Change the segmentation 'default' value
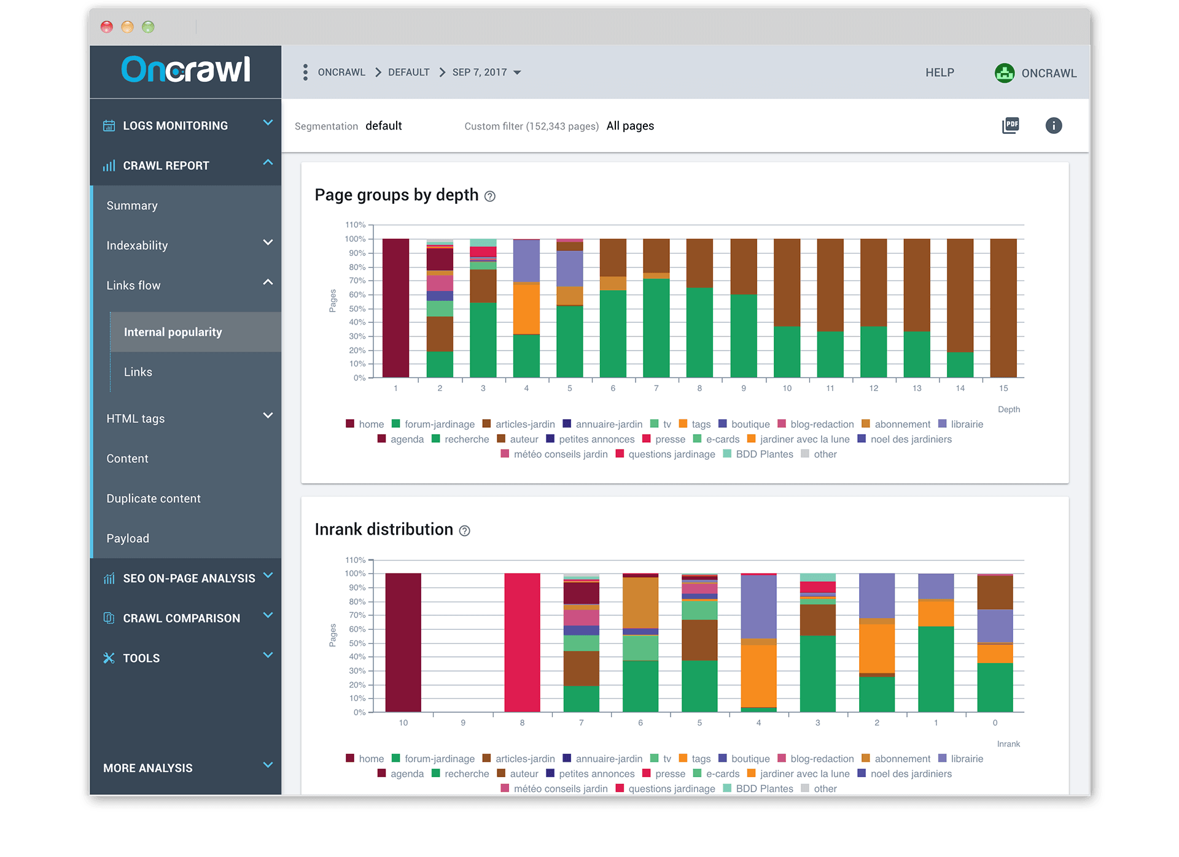The height and width of the screenshot is (857, 1179). click(x=384, y=126)
